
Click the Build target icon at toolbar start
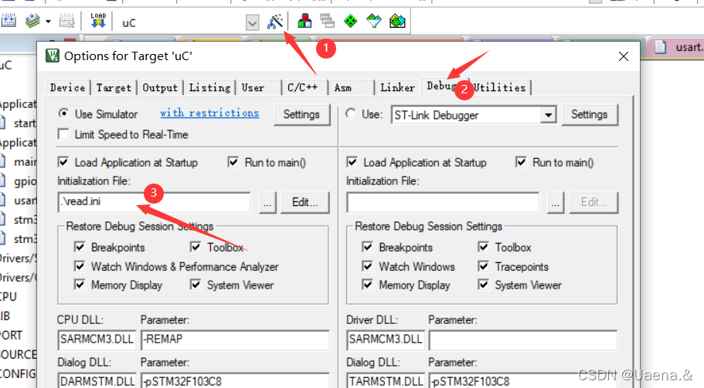click(8, 21)
